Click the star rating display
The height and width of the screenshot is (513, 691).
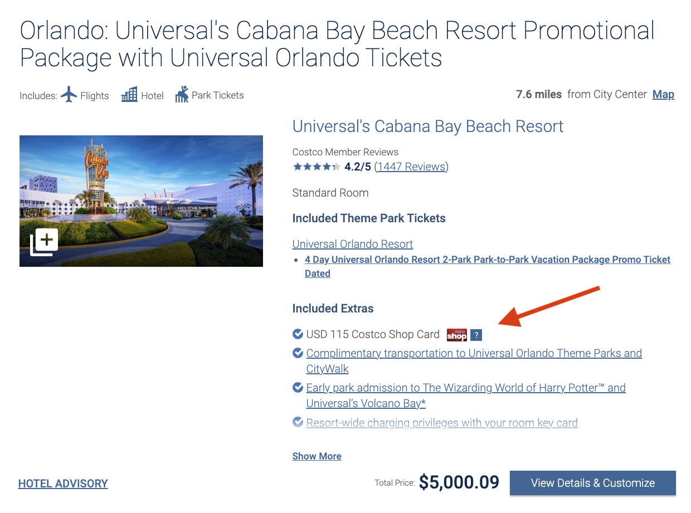pyautogui.click(x=317, y=166)
